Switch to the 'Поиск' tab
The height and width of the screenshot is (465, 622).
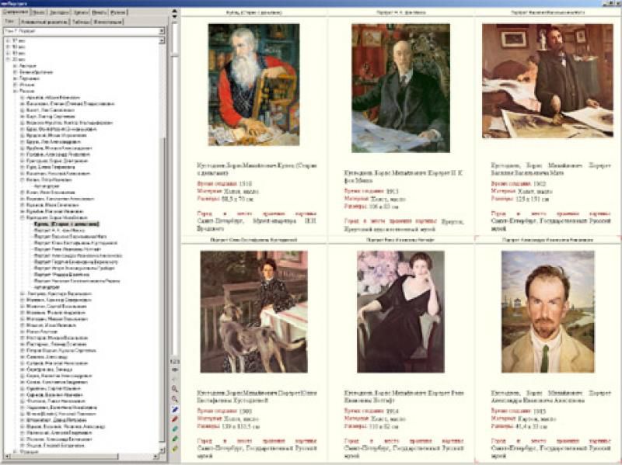point(40,13)
